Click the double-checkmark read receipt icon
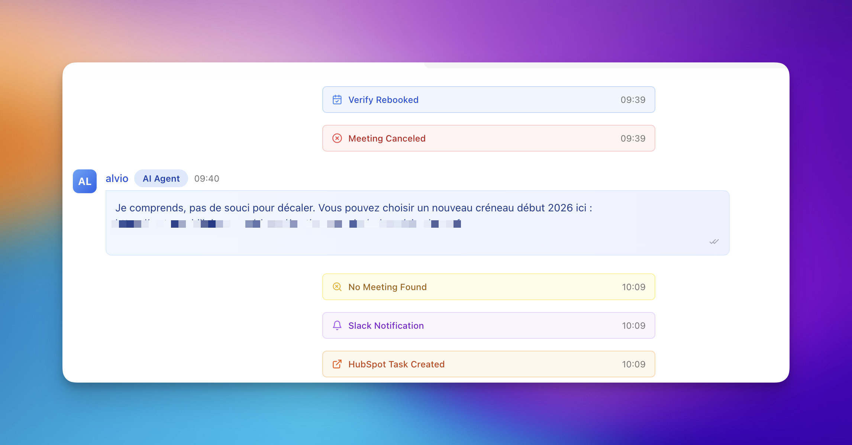 (714, 242)
